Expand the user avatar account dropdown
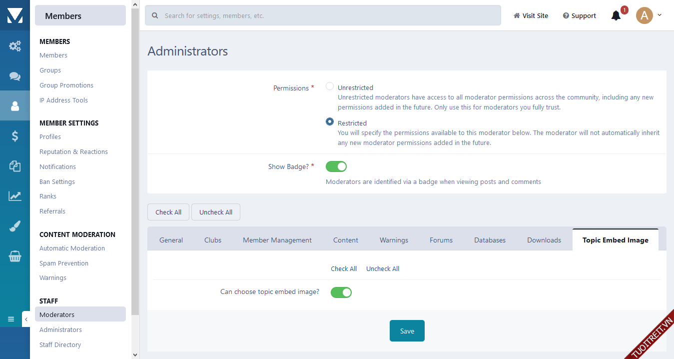Viewport: 674px width, 359px height. point(649,15)
